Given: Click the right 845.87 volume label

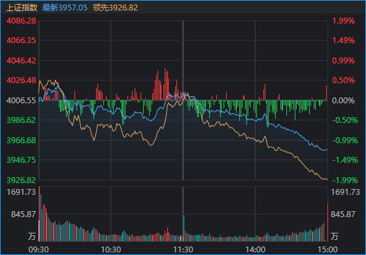Looking at the screenshot, I should click(343, 214).
